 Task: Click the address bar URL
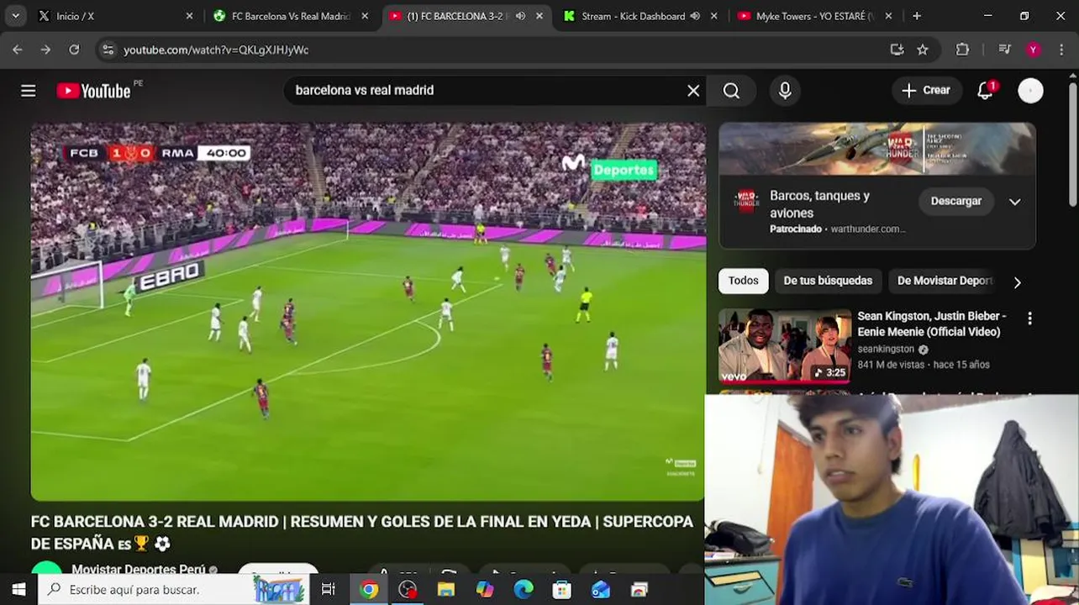coord(216,50)
